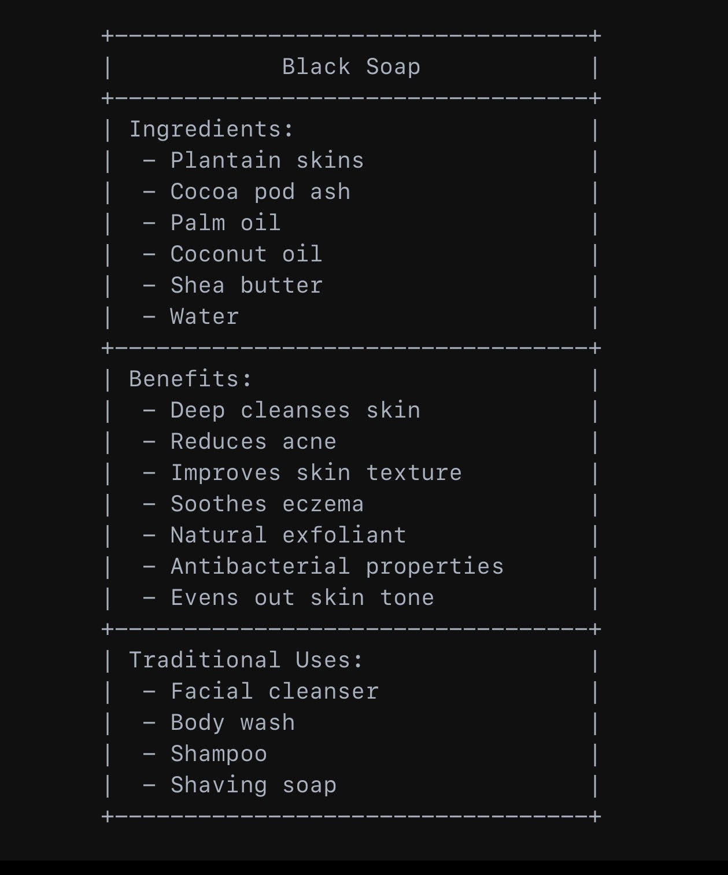Select the "Soothes eczema" benefit entry
The image size is (728, 875).
tap(267, 504)
